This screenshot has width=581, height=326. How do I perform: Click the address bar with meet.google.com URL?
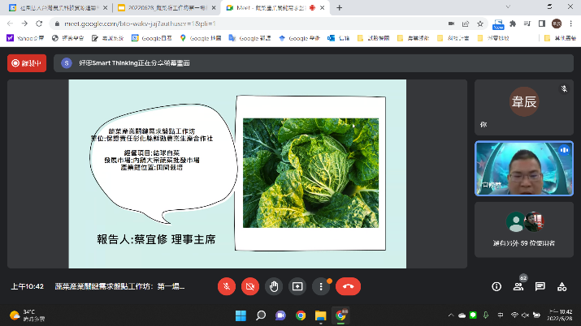(244, 24)
